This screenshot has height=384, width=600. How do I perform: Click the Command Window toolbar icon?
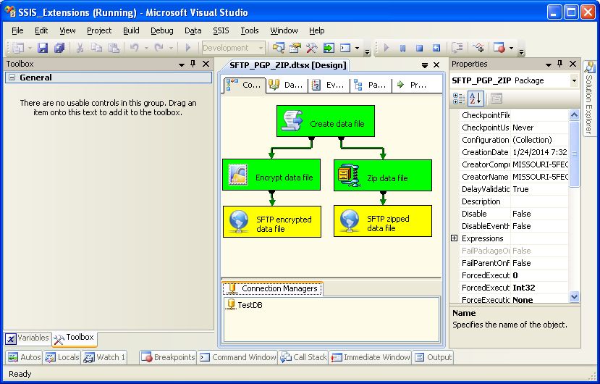click(x=345, y=48)
